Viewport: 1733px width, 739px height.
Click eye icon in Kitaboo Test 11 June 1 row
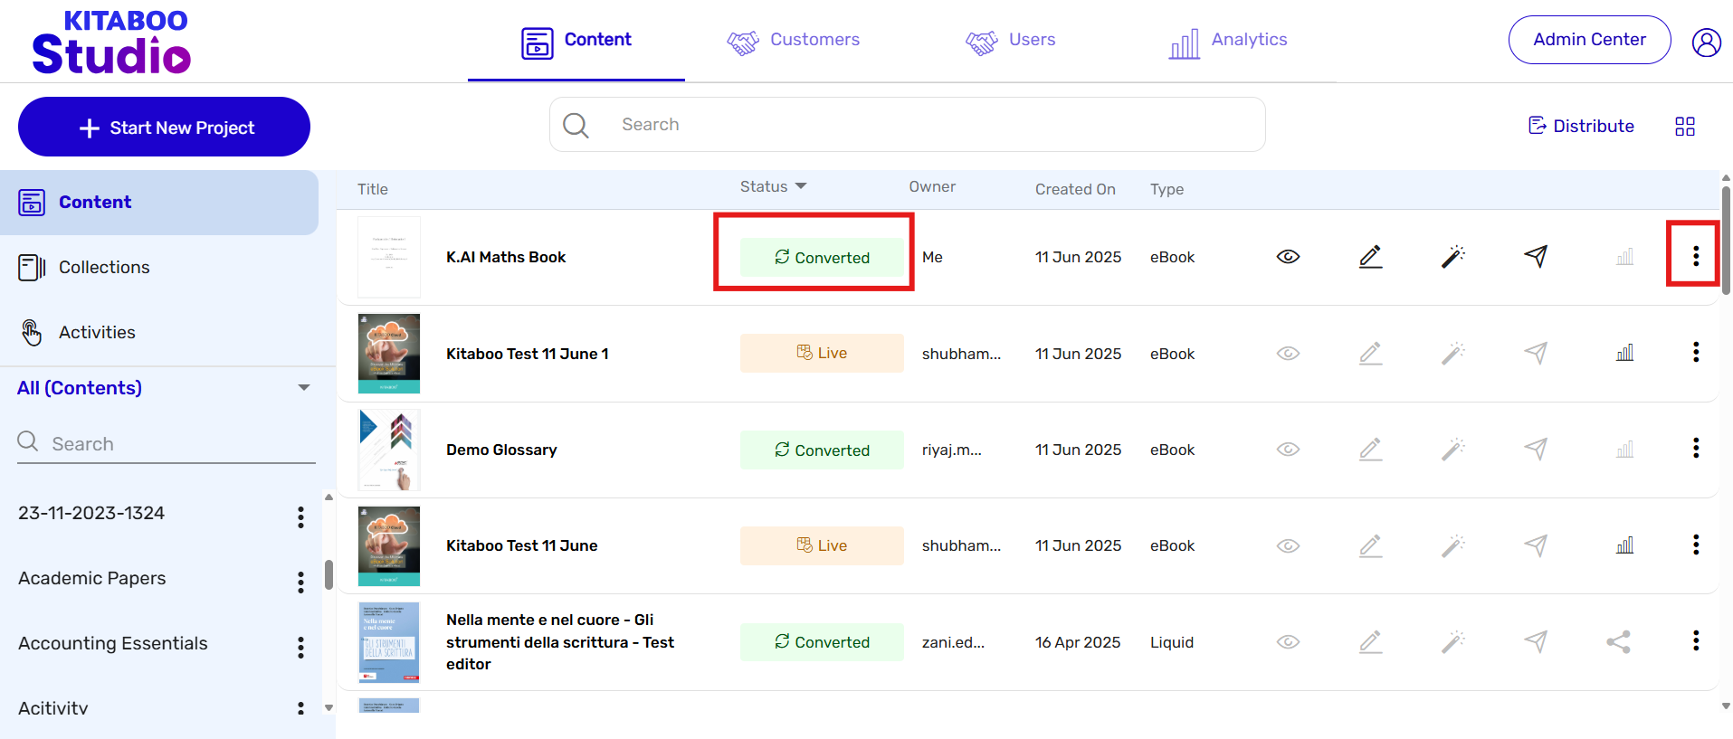click(x=1288, y=354)
